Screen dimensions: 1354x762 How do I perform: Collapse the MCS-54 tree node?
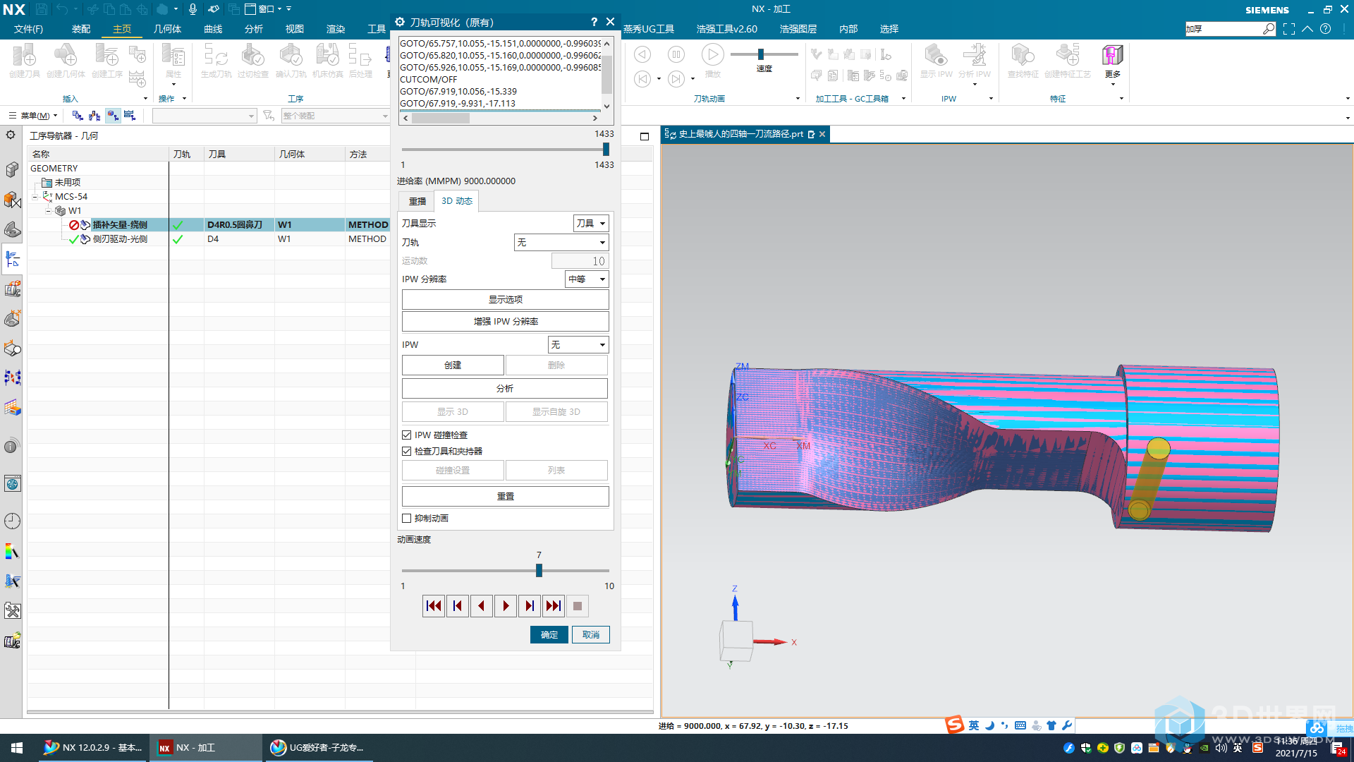coord(35,197)
